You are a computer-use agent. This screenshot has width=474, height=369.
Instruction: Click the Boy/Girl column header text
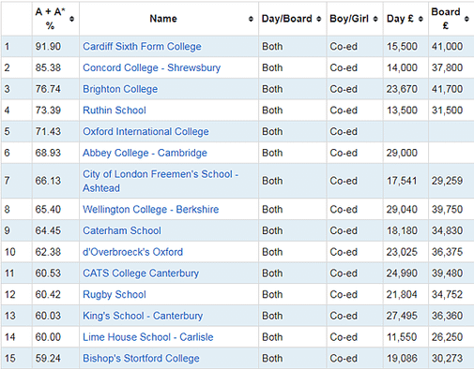pyautogui.click(x=349, y=19)
